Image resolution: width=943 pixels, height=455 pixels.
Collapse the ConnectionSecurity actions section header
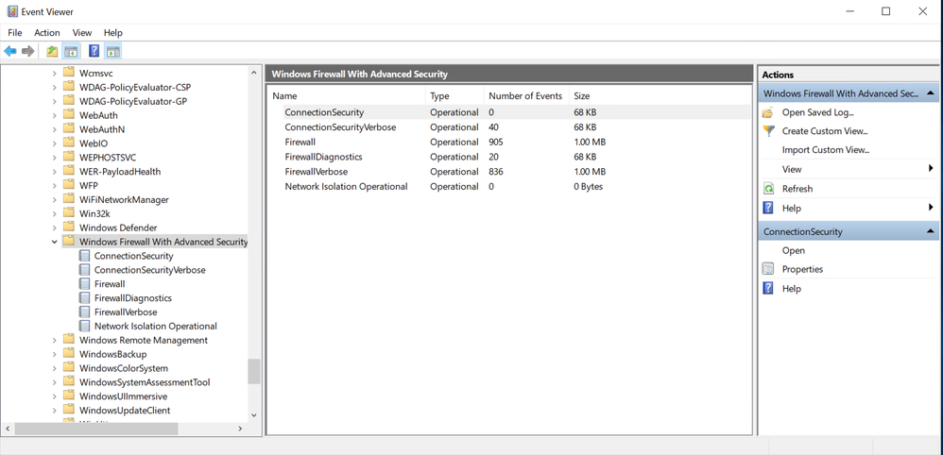click(930, 231)
